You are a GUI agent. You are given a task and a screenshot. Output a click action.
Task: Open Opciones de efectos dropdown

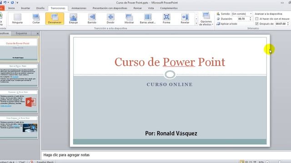pyautogui.click(x=206, y=19)
